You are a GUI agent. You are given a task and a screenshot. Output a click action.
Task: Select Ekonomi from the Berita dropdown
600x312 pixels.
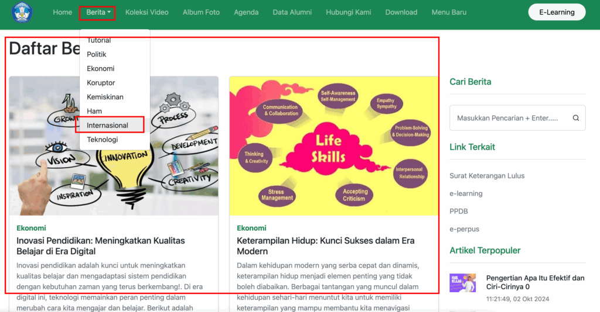coord(101,69)
